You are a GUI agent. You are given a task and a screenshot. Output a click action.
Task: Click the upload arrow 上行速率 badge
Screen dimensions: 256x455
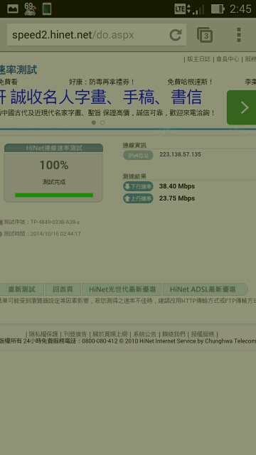point(138,198)
